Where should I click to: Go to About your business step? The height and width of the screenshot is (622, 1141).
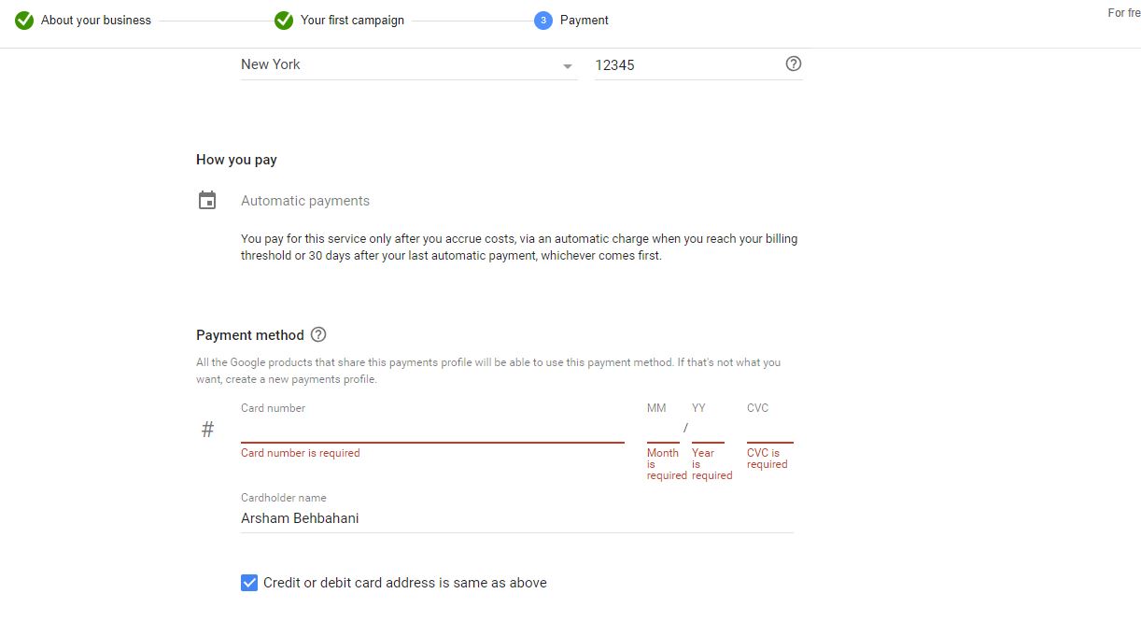tap(95, 21)
